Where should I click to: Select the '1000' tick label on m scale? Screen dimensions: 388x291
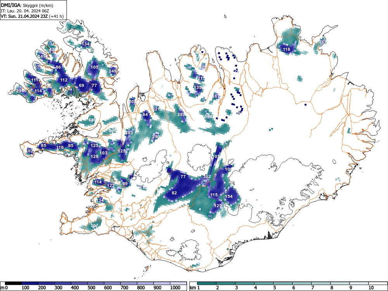175,288
